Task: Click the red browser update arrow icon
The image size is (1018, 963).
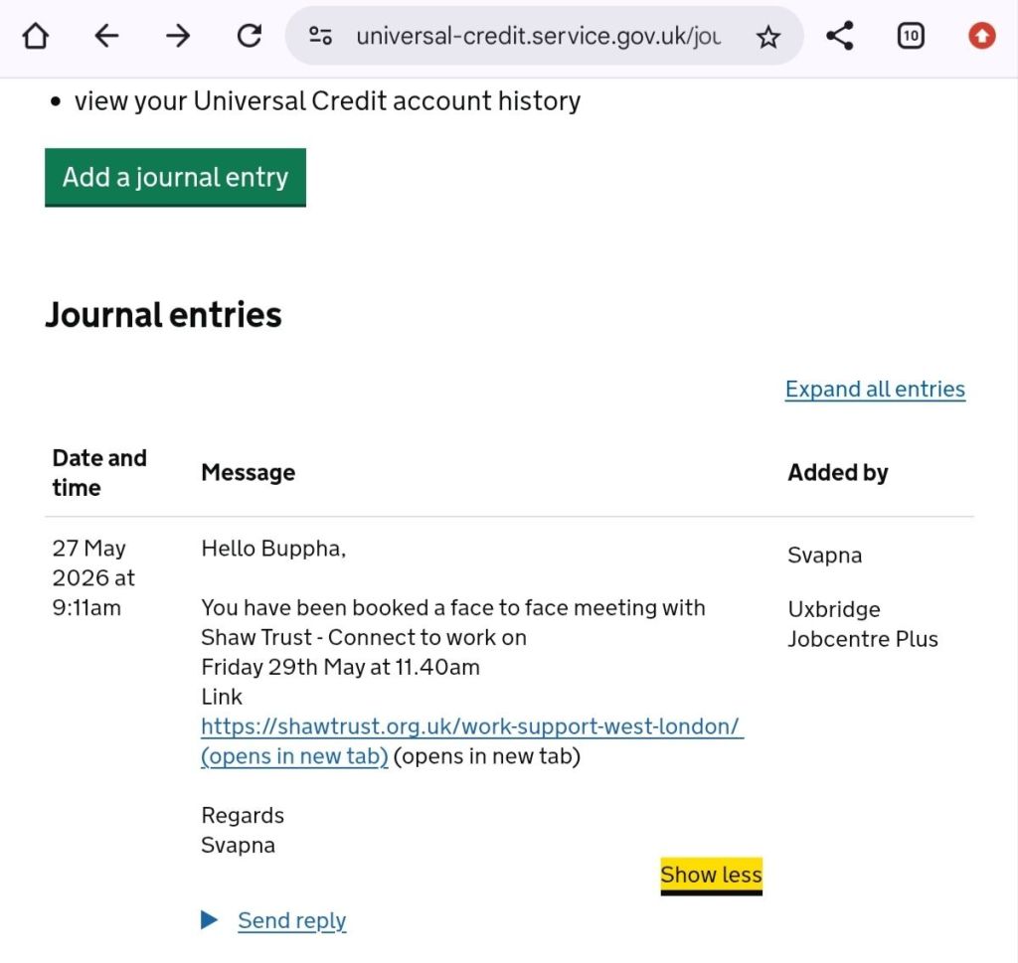Action: pyautogui.click(x=981, y=36)
